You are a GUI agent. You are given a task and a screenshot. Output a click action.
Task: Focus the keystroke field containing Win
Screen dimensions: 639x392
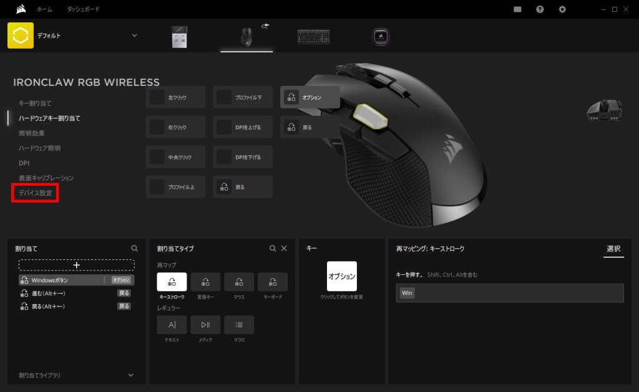click(510, 293)
